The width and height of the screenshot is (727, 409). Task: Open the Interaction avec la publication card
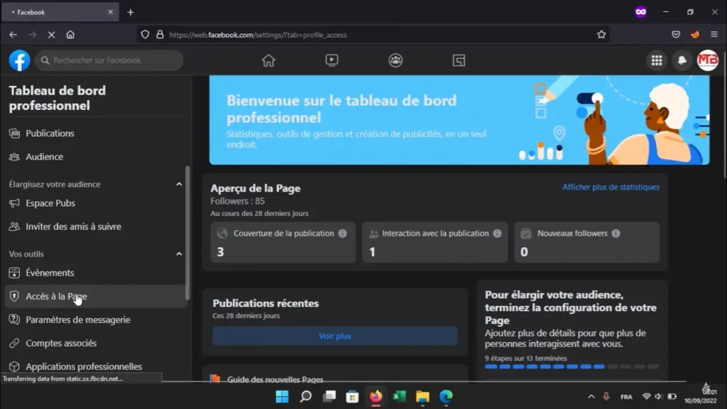[x=434, y=242]
